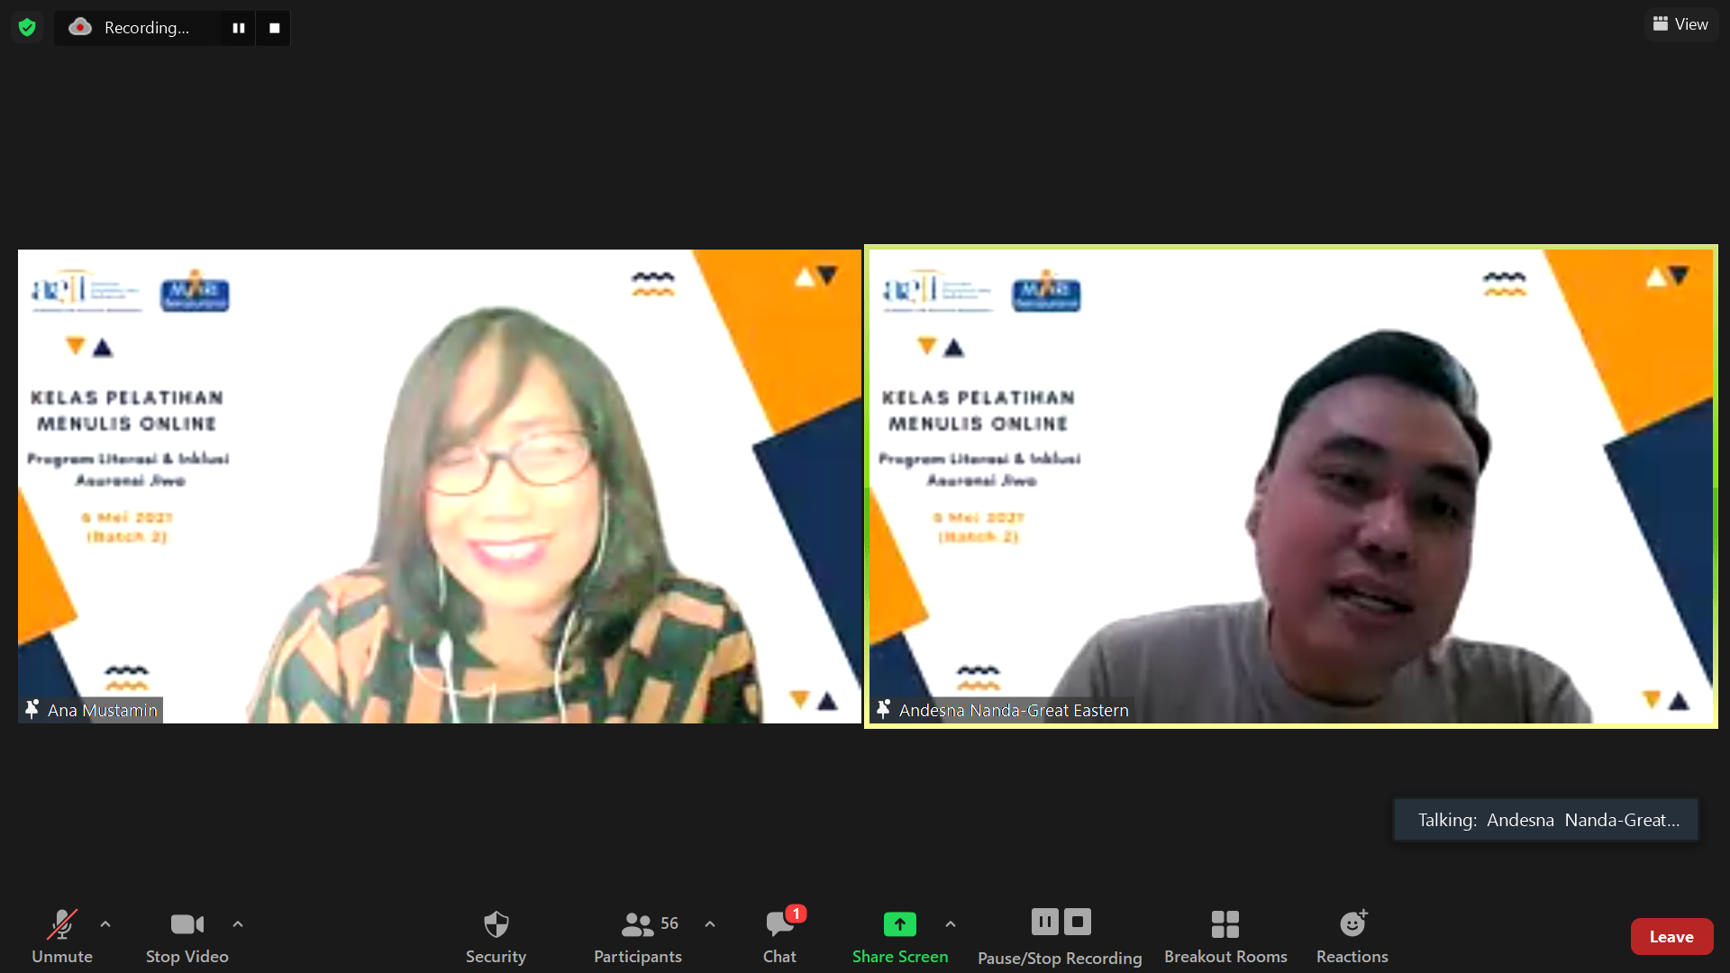1730x973 pixels.
Task: Pause recording in the bottom toolbar
Action: point(1045,922)
